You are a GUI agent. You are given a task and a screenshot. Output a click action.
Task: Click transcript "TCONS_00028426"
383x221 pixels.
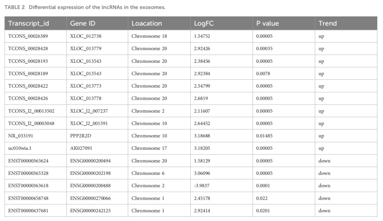pos(28,98)
